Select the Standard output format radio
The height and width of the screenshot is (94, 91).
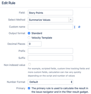tap(29, 33)
